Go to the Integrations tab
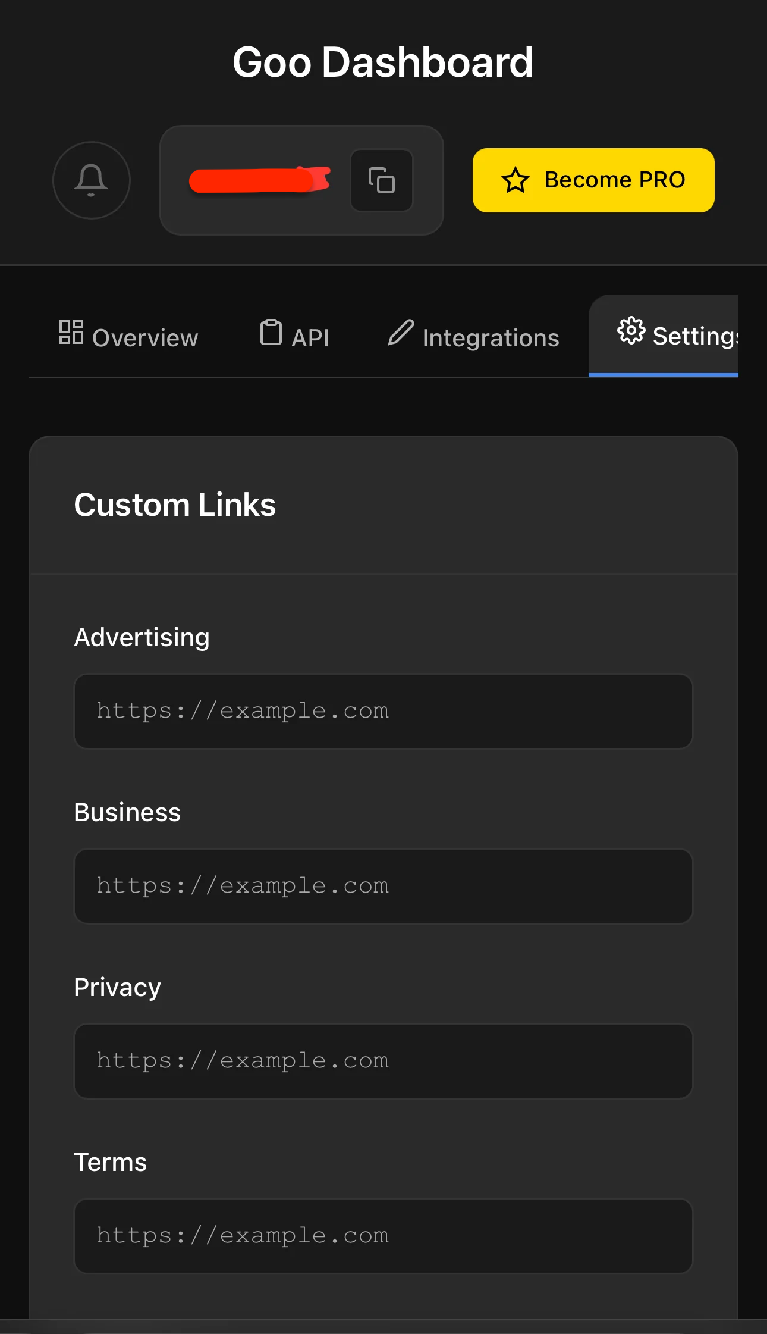 [491, 338]
